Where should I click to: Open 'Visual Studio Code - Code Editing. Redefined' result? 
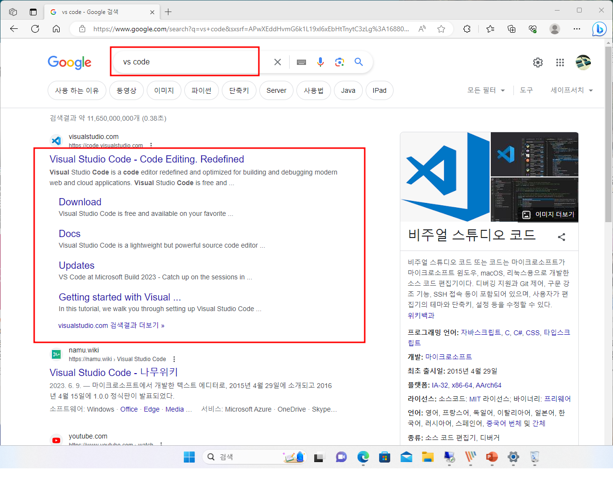147,159
